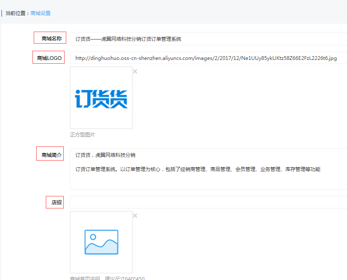Click the 正方型图片 hint text
The height and width of the screenshot is (280, 347).
coord(82,135)
